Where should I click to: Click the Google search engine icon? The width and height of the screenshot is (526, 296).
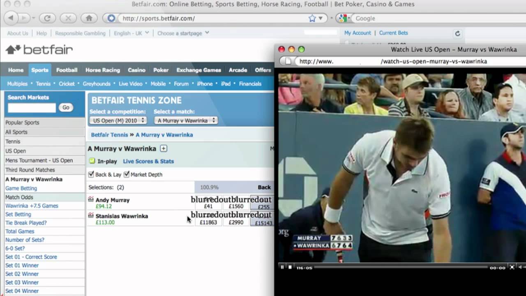pyautogui.click(x=343, y=18)
